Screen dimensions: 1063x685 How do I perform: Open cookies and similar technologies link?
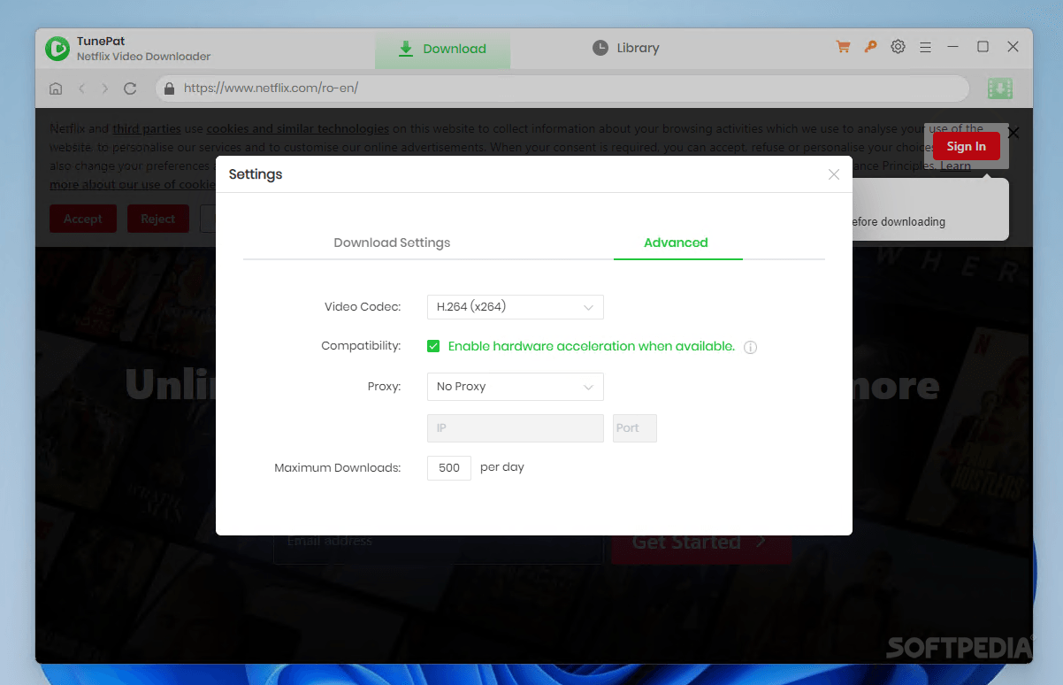pos(298,129)
